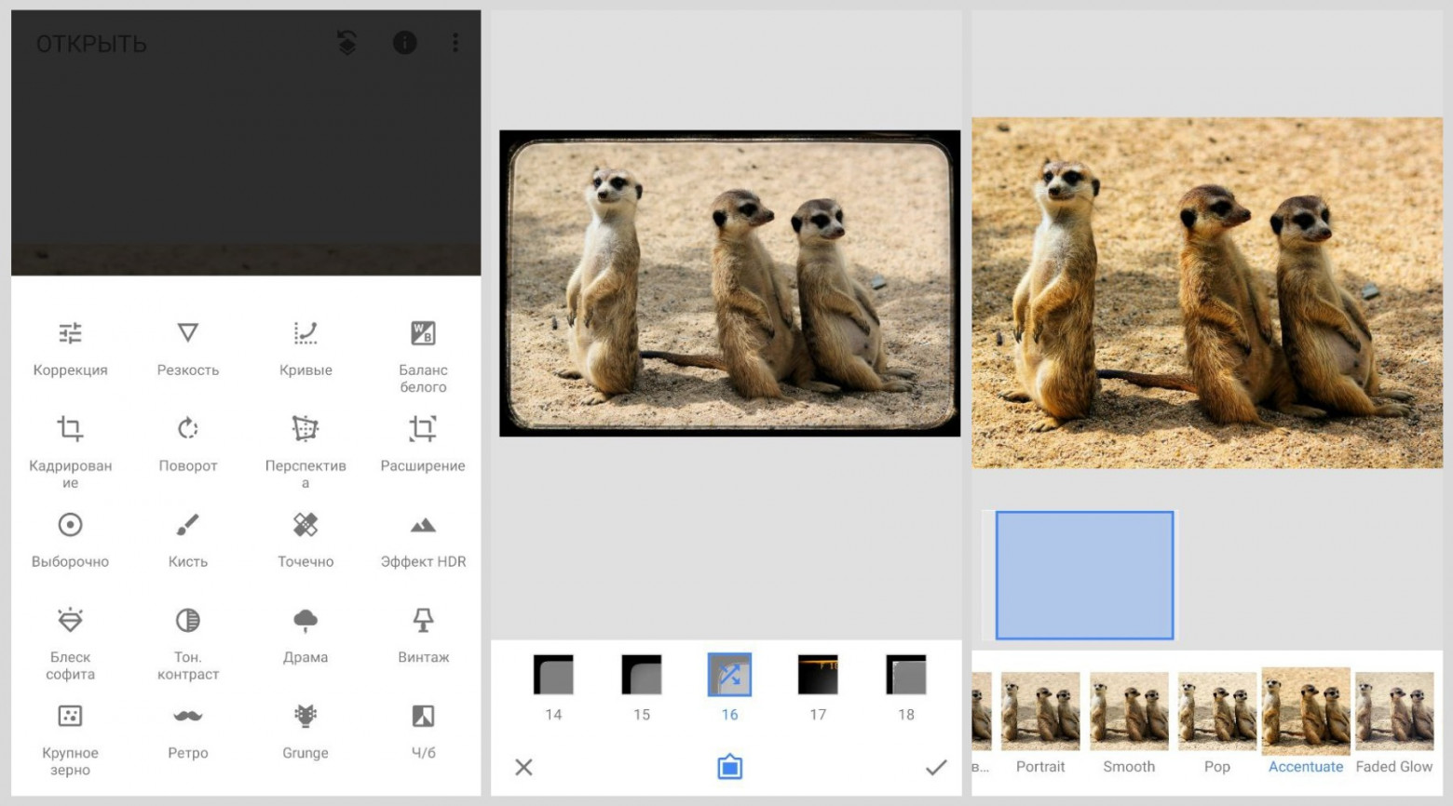
Task: Select the Баланс белого tool
Action: [x=423, y=354]
